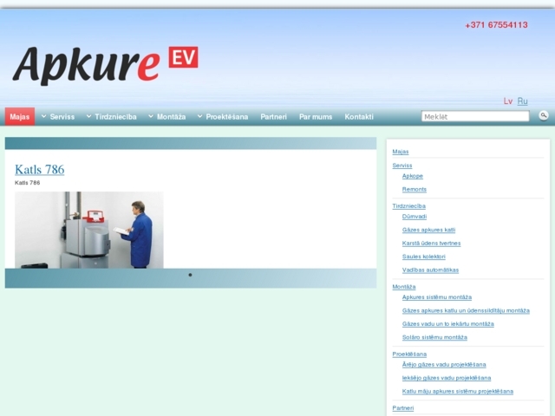Open Montāža in the sidebar menu
The height and width of the screenshot is (416, 555).
[404, 287]
